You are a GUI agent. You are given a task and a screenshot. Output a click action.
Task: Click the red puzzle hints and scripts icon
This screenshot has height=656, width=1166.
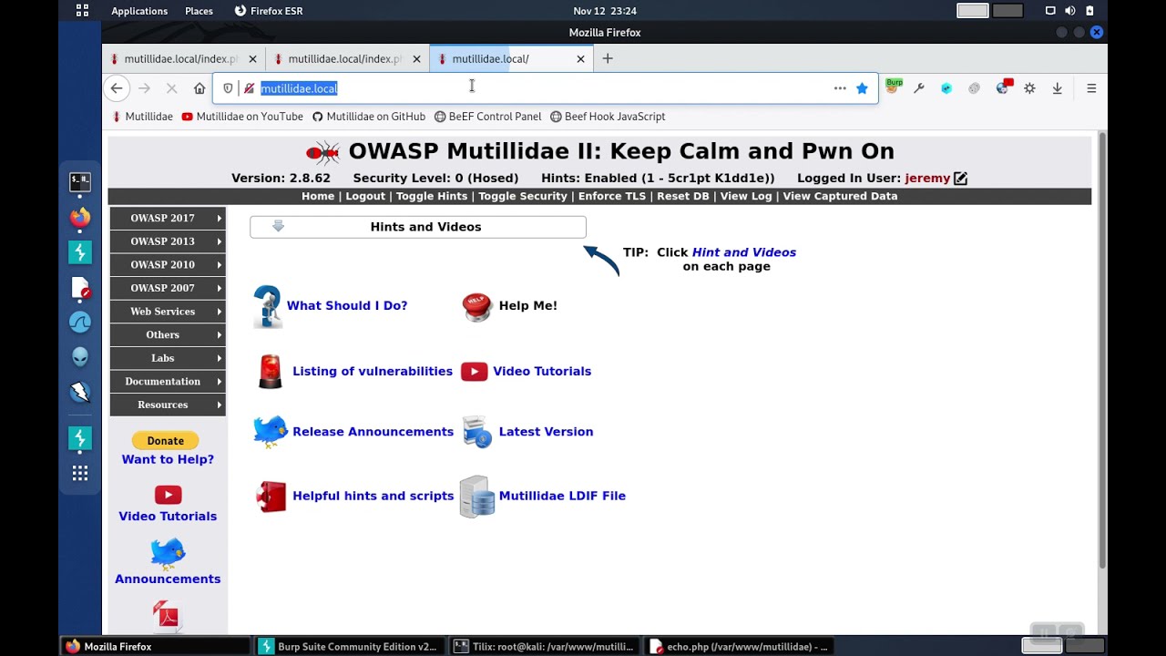point(271,497)
